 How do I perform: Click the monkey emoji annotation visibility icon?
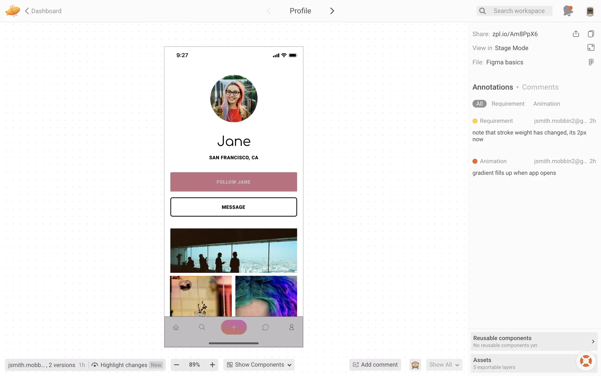pos(415,365)
